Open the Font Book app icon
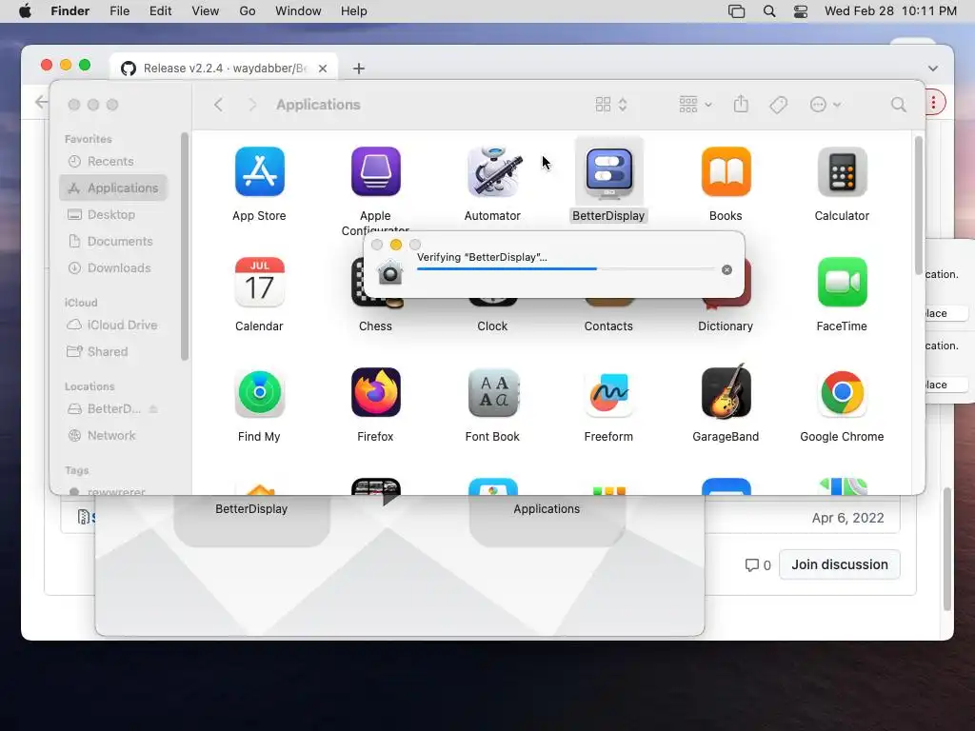This screenshot has width=975, height=731. pos(492,393)
